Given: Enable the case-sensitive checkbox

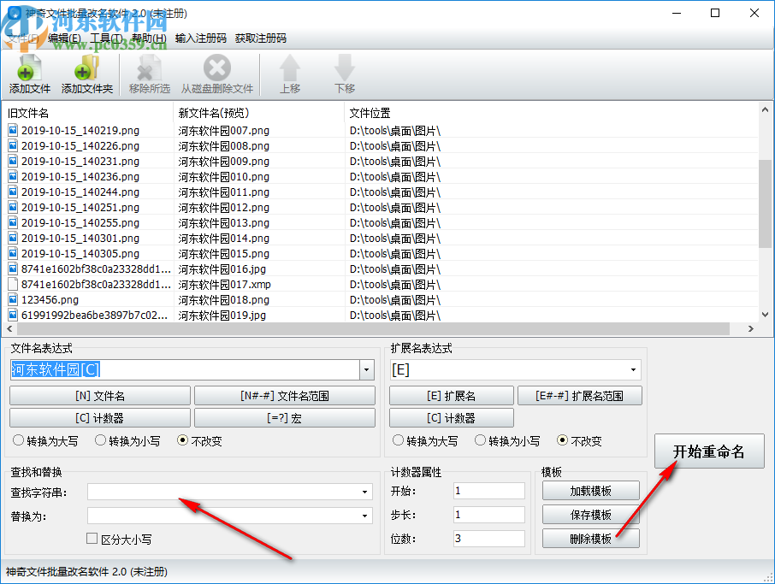Looking at the screenshot, I should pos(92,538).
